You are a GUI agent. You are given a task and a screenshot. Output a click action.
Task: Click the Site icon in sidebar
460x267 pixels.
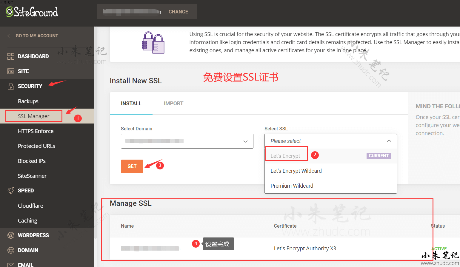[x=11, y=71]
